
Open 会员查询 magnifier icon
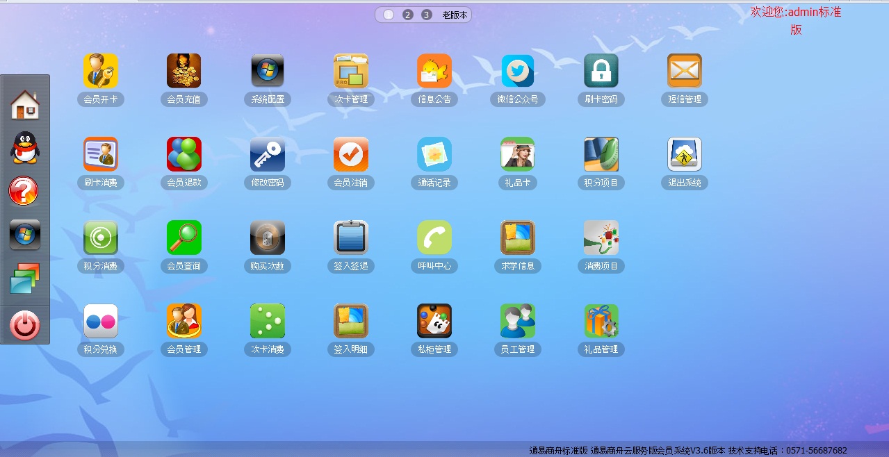[x=184, y=238]
